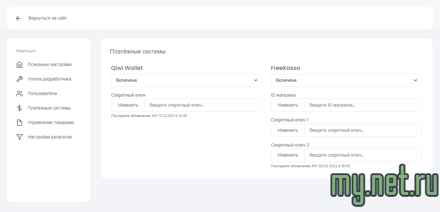440x212 pixels.
Task: Click the dollar sign icon in sidebar
Action: point(19,108)
